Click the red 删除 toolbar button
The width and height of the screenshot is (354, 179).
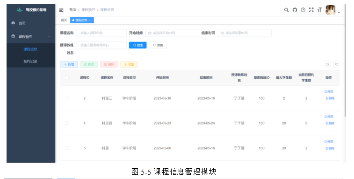click(x=109, y=64)
